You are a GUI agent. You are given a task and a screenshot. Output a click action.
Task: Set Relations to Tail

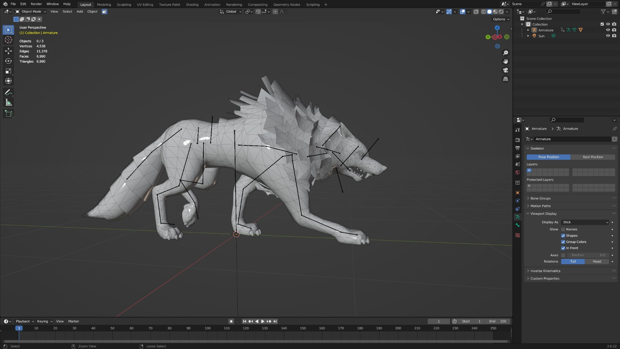pyautogui.click(x=573, y=261)
